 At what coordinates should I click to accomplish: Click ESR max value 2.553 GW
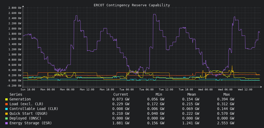pyautogui.click(x=226, y=123)
